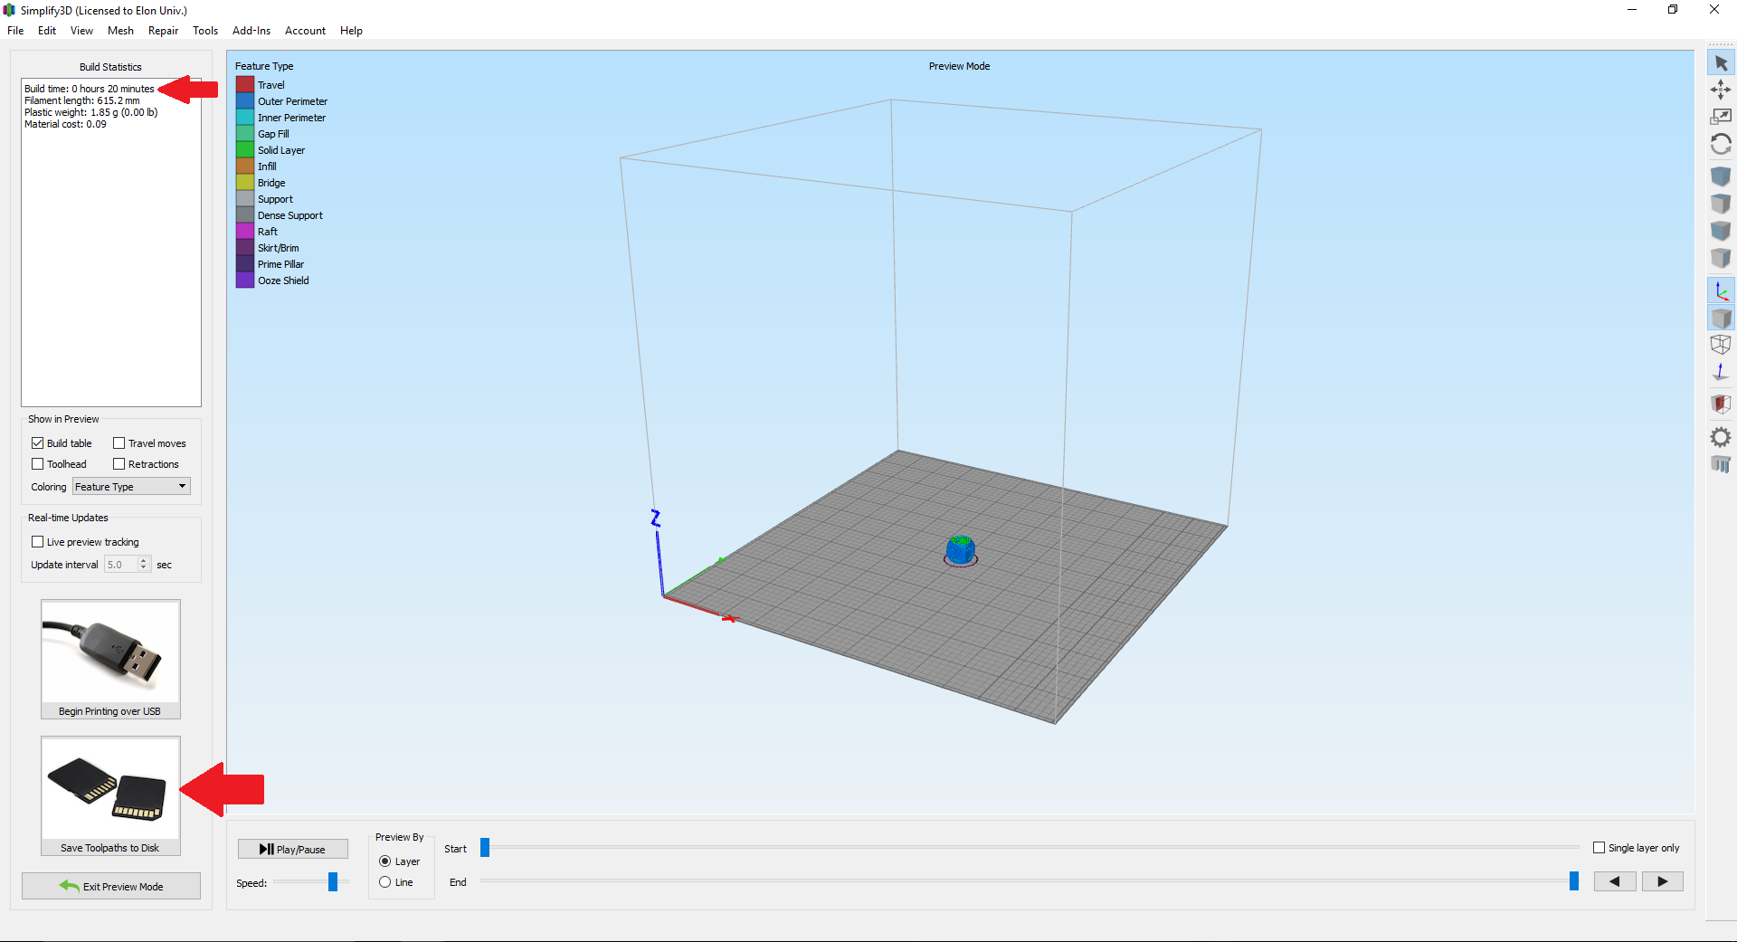Activate the rotate models tool
This screenshot has width=1737, height=942.
1721,145
